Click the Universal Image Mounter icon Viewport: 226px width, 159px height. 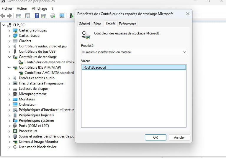(x=15, y=142)
